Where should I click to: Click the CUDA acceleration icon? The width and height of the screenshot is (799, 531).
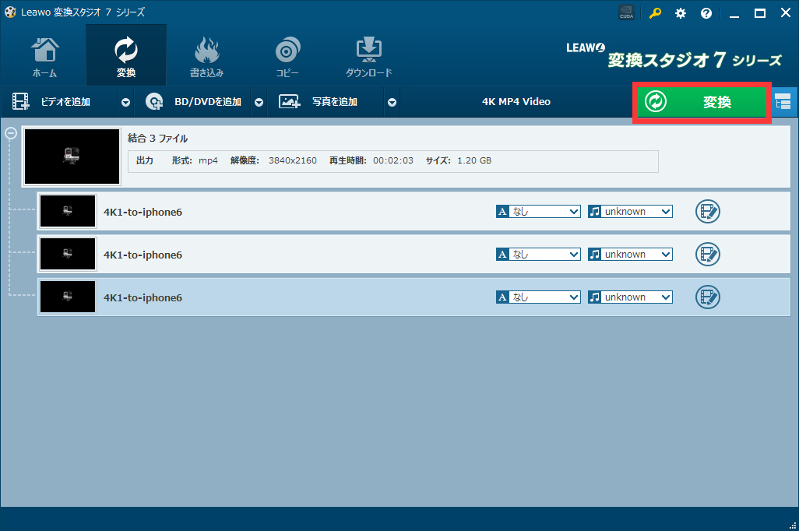coord(627,13)
